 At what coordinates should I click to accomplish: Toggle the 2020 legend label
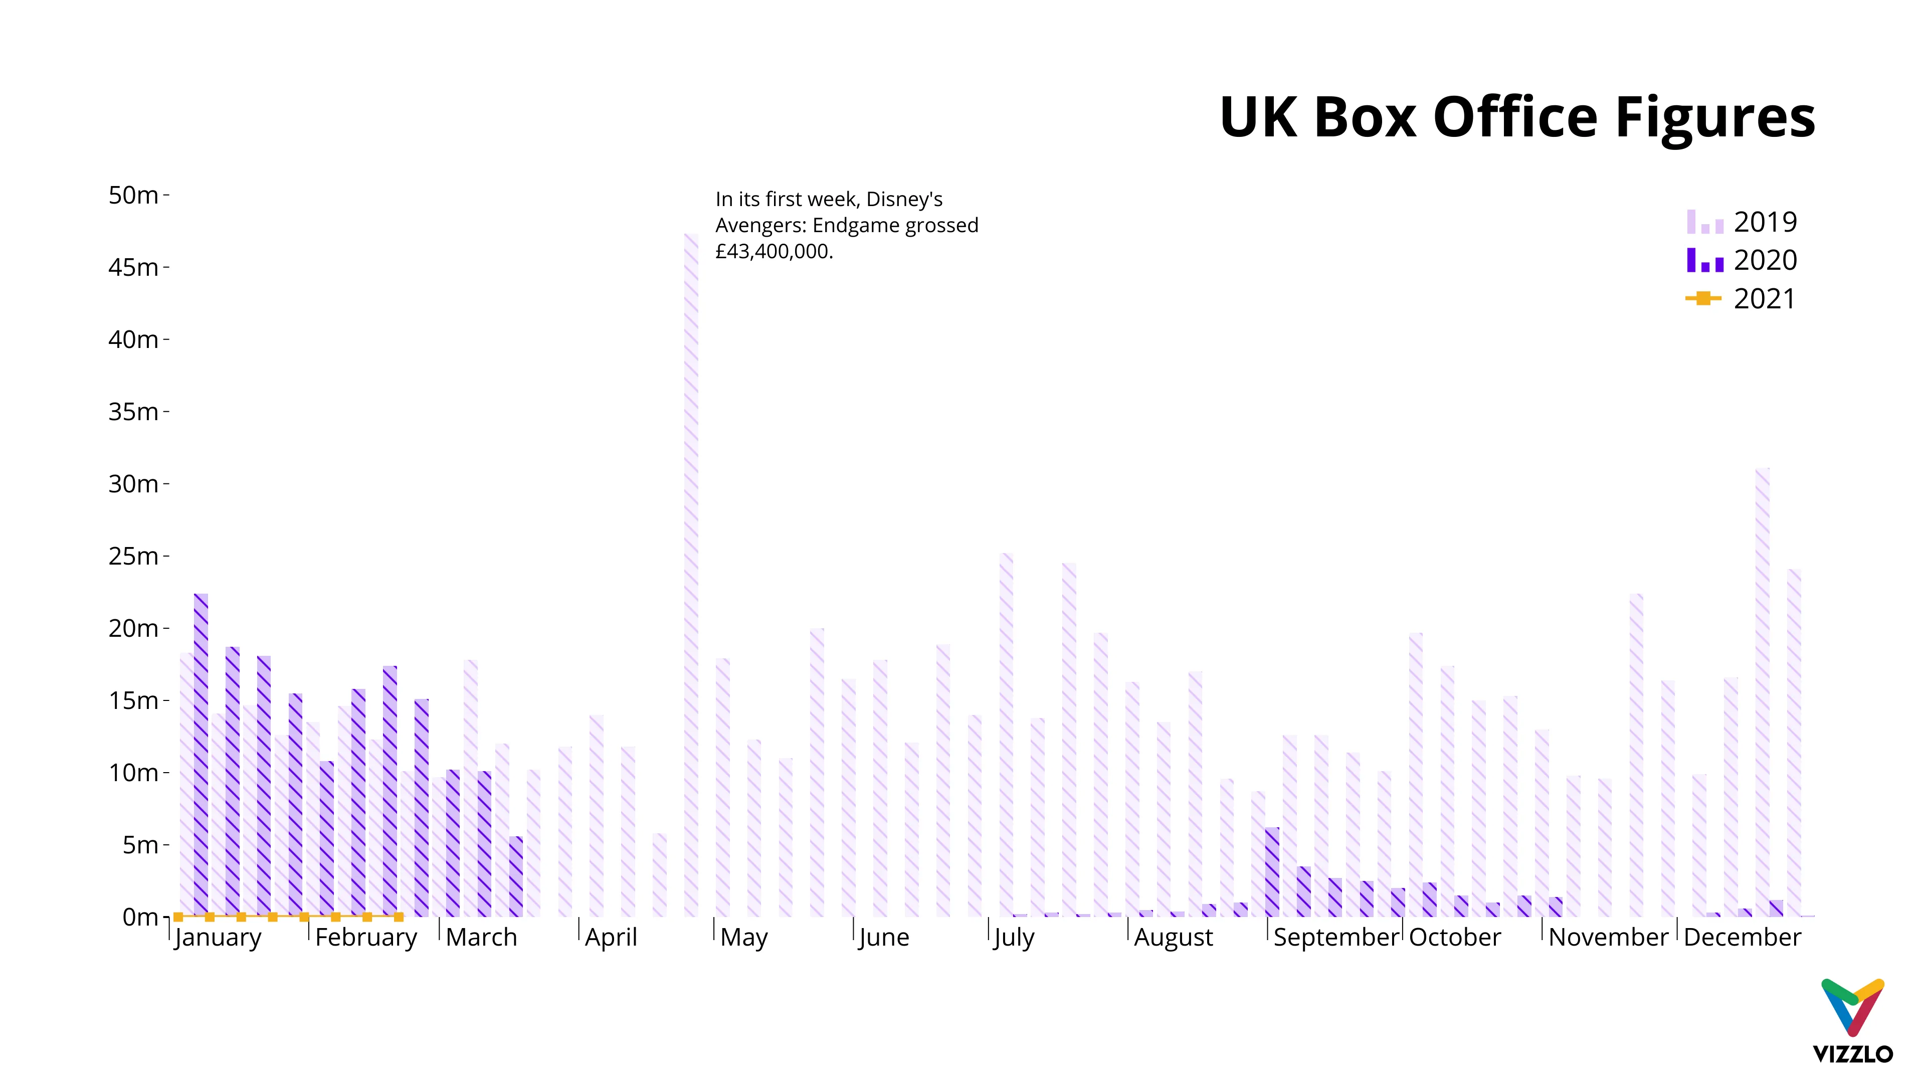(x=1765, y=260)
